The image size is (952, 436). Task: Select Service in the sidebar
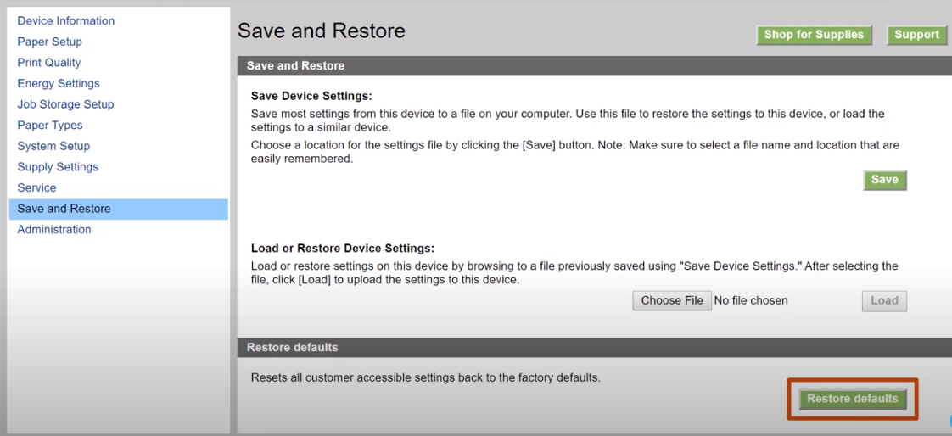[x=36, y=187]
